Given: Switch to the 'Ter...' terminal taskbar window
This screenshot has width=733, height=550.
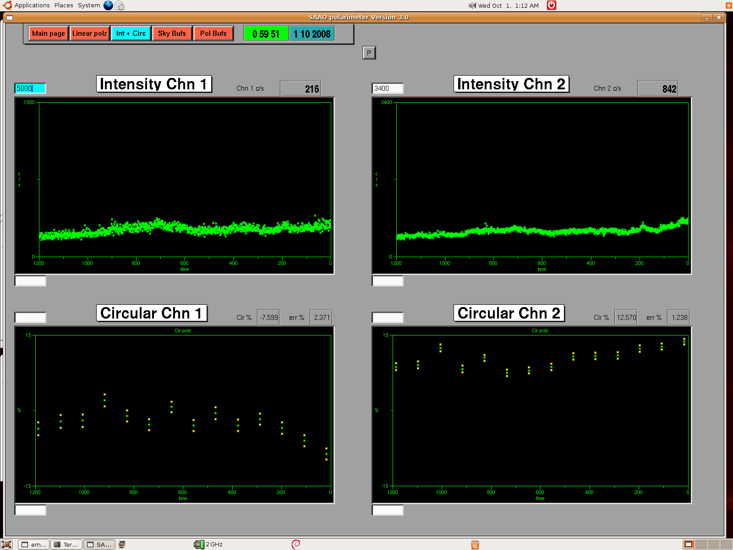Looking at the screenshot, I should click(66, 544).
